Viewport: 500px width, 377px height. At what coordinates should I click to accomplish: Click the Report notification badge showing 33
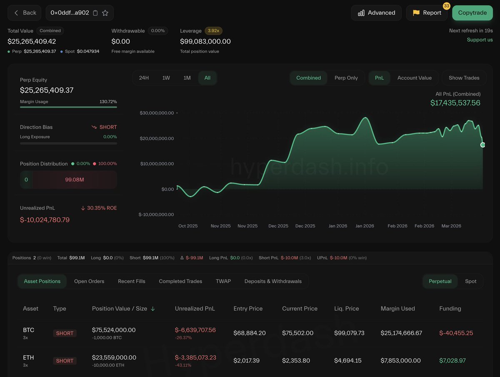click(446, 6)
